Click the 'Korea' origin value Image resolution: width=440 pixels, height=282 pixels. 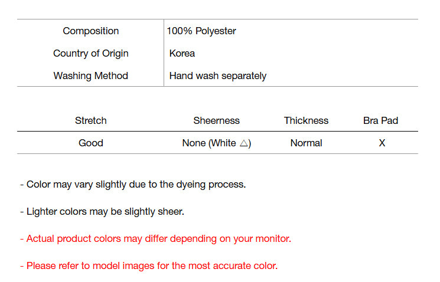point(182,54)
